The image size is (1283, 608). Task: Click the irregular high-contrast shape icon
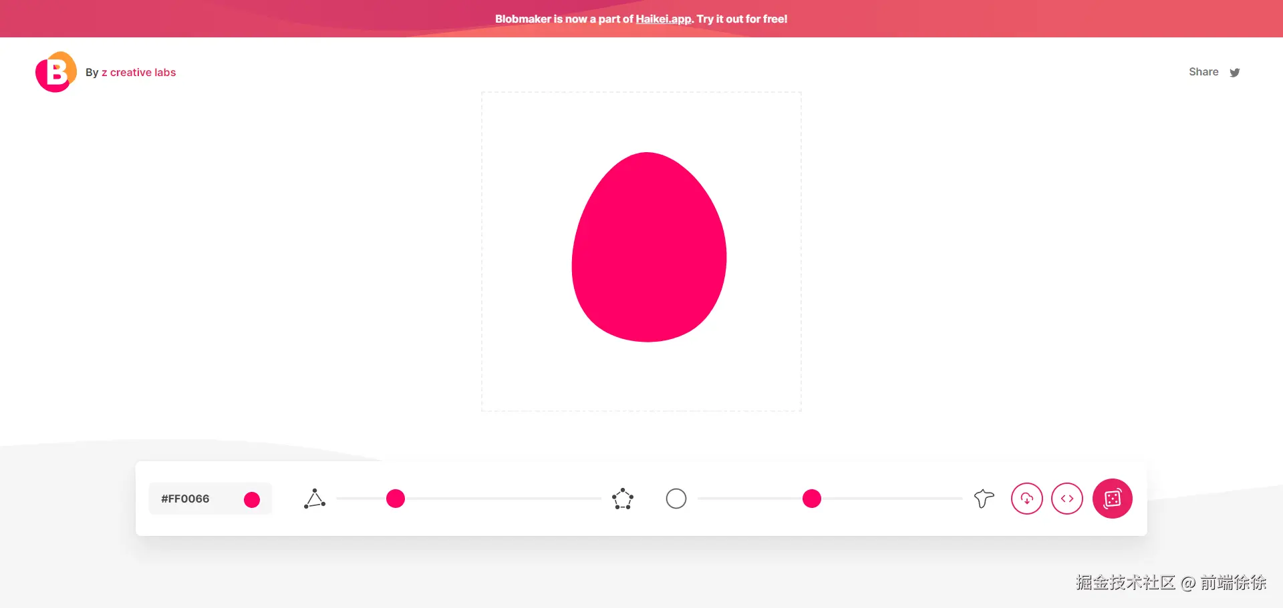coord(984,499)
